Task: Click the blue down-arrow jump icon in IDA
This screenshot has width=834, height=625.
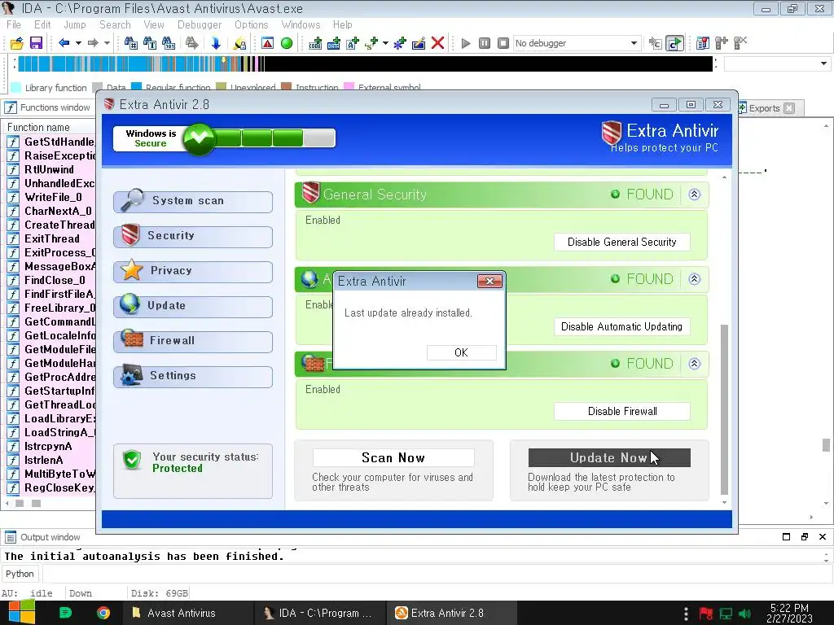Action: [215, 43]
